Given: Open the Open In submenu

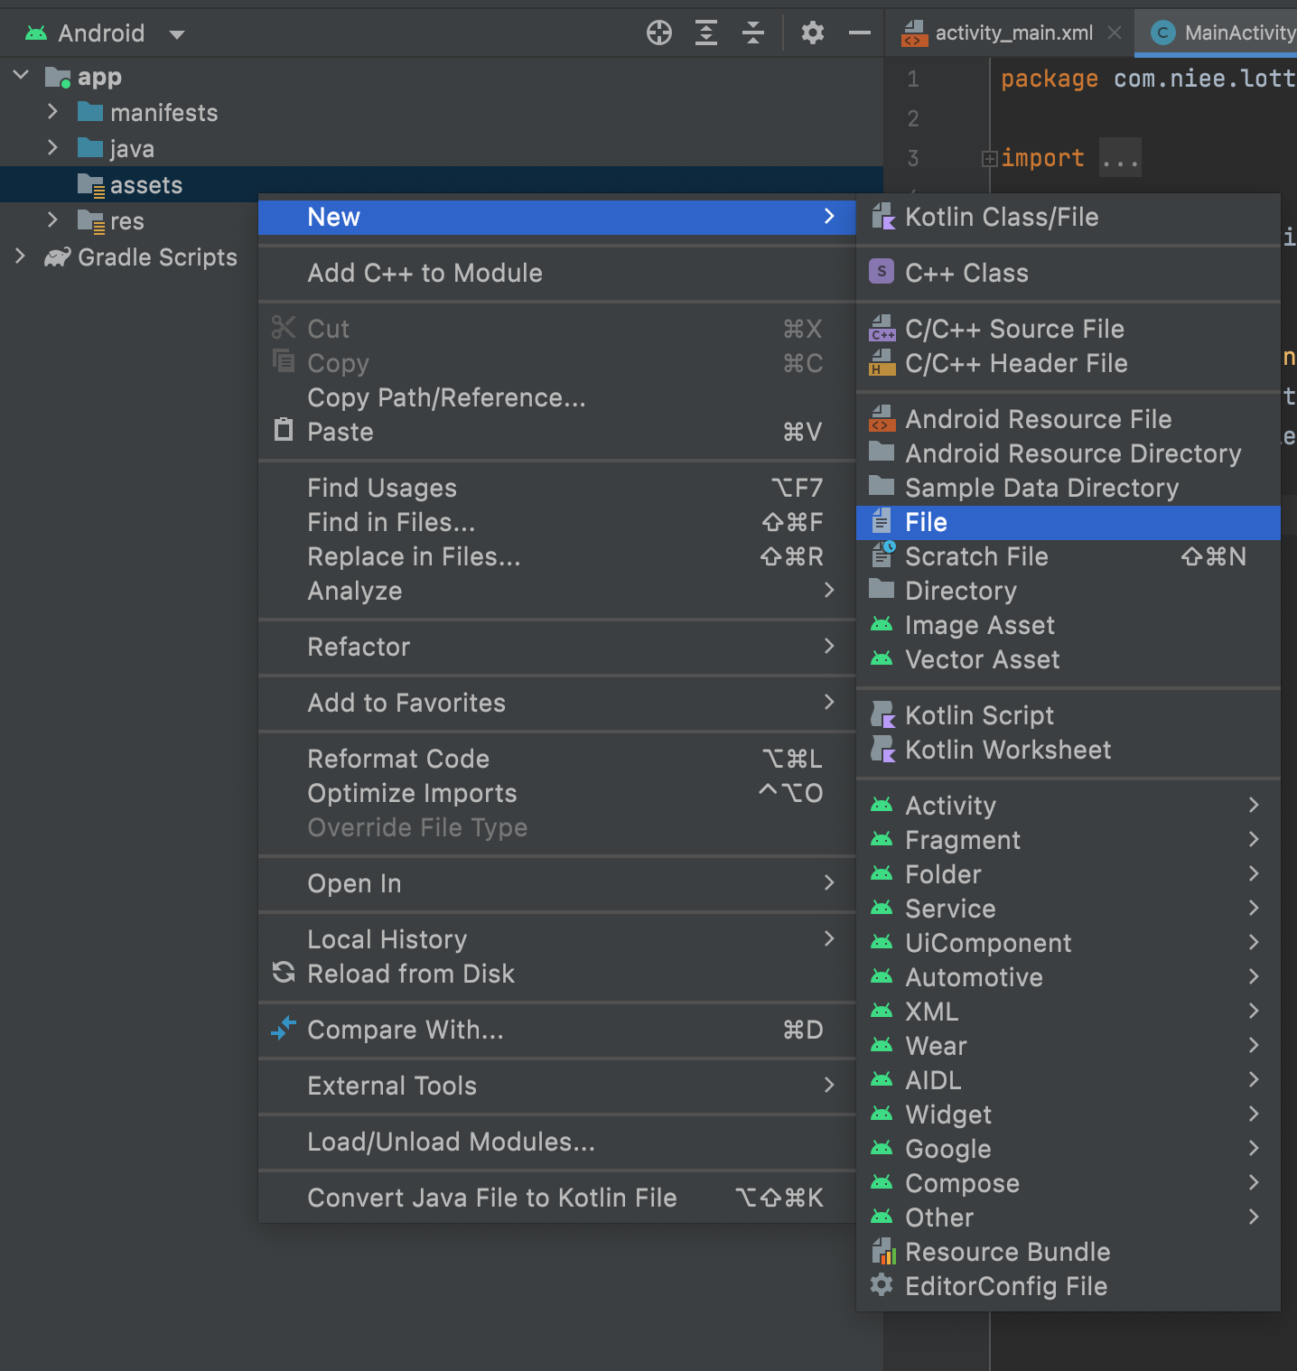Looking at the screenshot, I should tap(557, 884).
